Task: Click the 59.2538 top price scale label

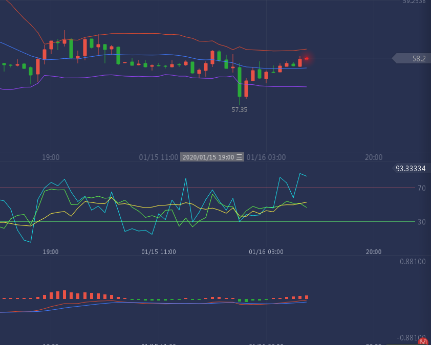Action: tap(414, 2)
